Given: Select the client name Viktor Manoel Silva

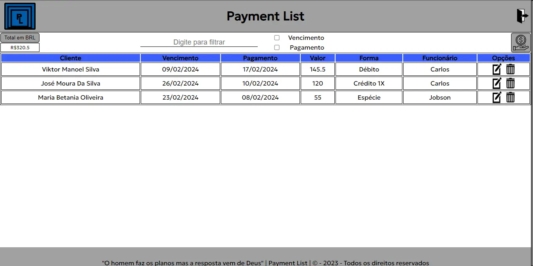Looking at the screenshot, I should (x=70, y=70).
